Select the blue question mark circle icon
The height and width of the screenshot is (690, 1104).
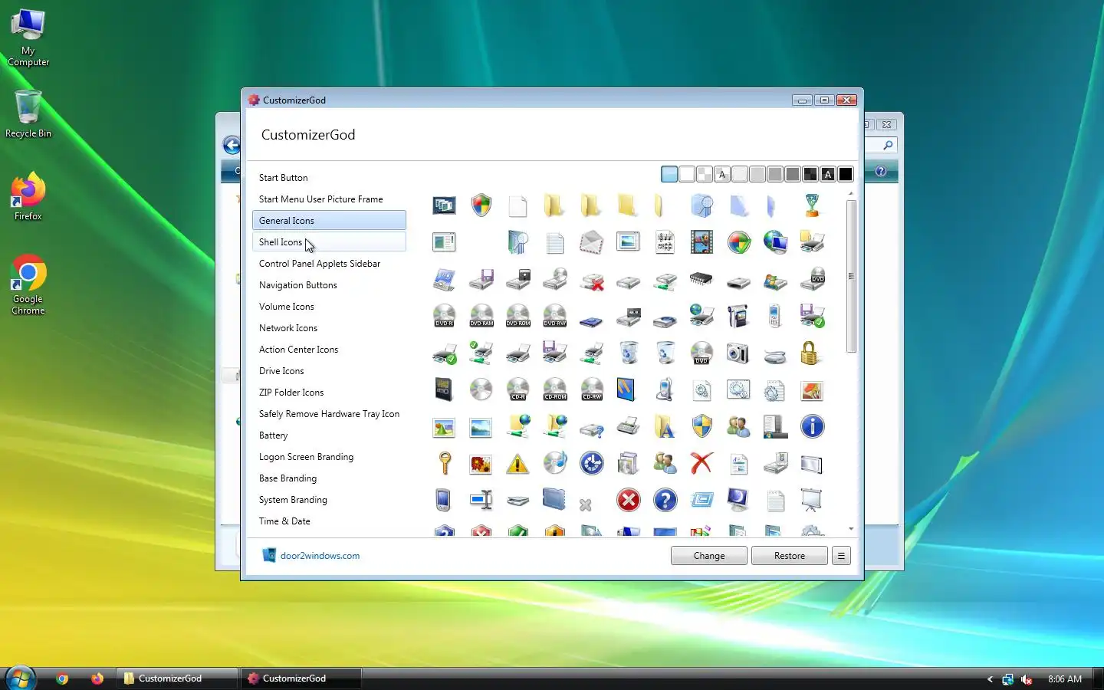tap(665, 500)
